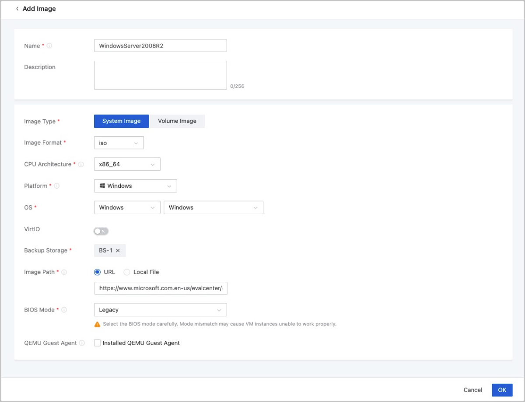Screen dimensions: 525x402
Task: Click the info icon next to Name
Action: 49,46
